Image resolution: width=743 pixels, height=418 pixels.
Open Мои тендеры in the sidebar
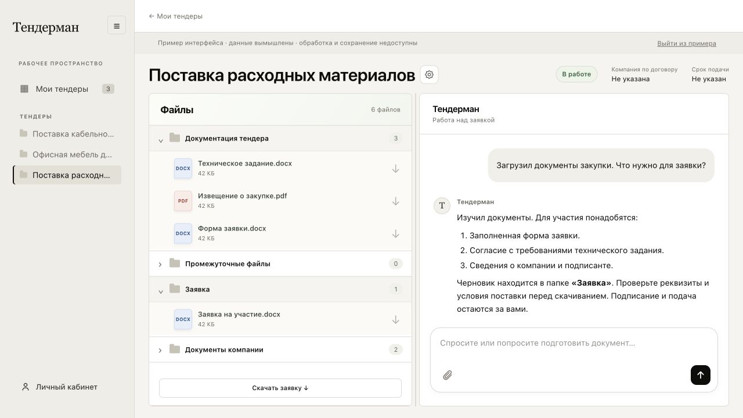(67, 89)
